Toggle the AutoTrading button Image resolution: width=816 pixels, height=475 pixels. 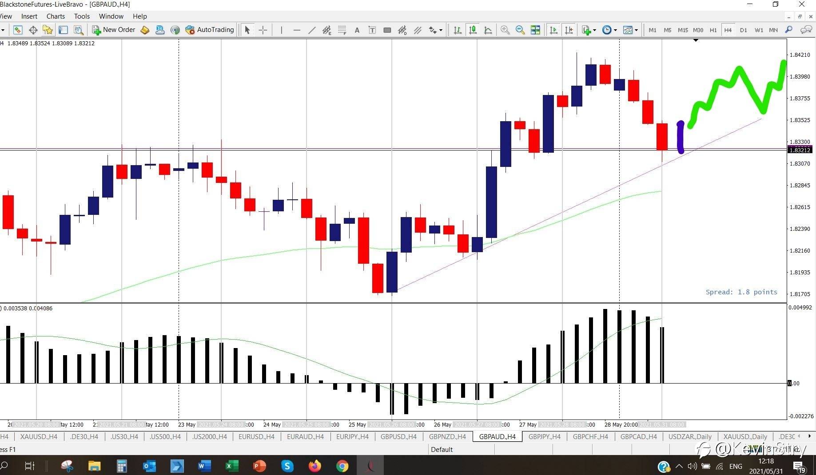click(x=210, y=30)
